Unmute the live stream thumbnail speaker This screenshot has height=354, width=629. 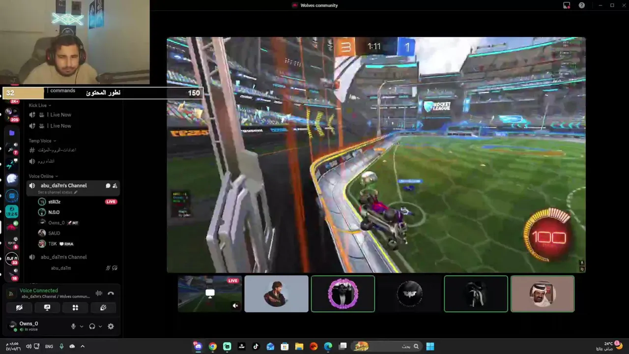pyautogui.click(x=235, y=306)
